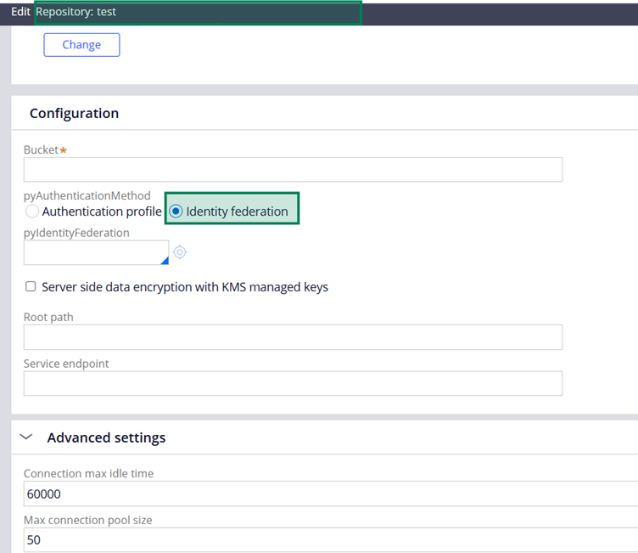638x553 pixels.
Task: Click the Change button
Action: click(81, 45)
